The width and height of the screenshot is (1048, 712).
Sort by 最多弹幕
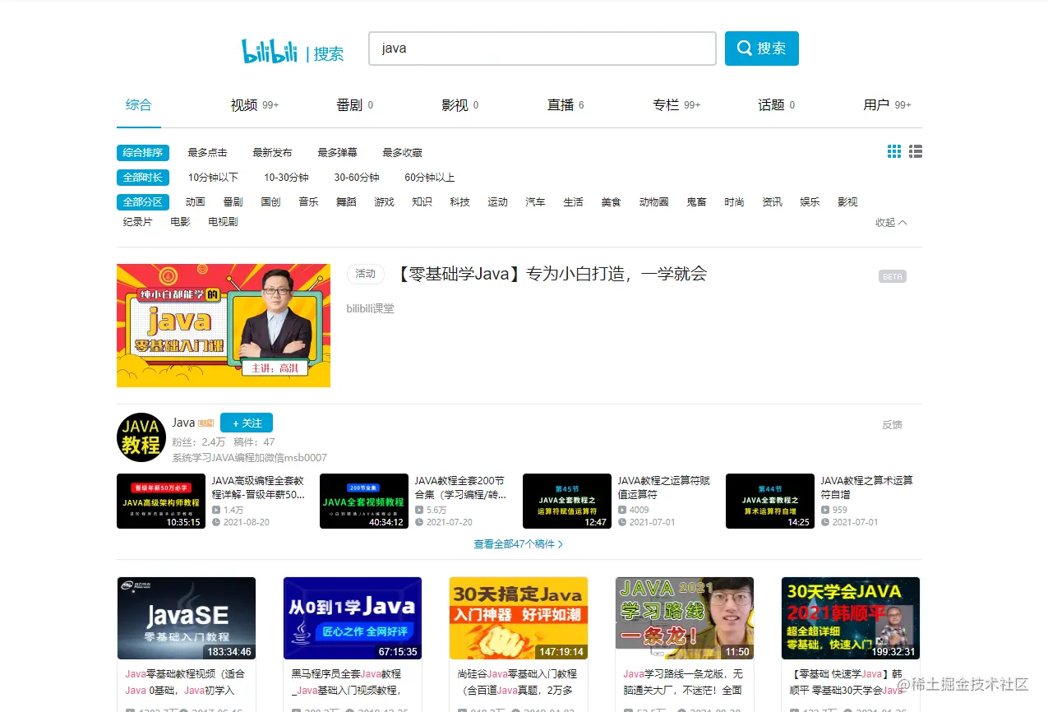tap(337, 153)
